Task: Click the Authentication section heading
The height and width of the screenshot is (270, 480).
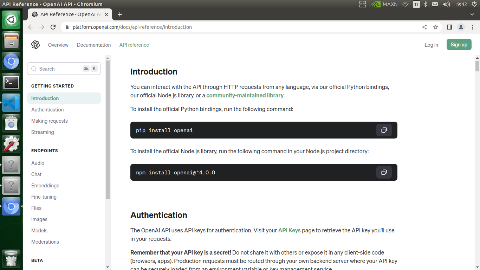Action: [x=159, y=215]
